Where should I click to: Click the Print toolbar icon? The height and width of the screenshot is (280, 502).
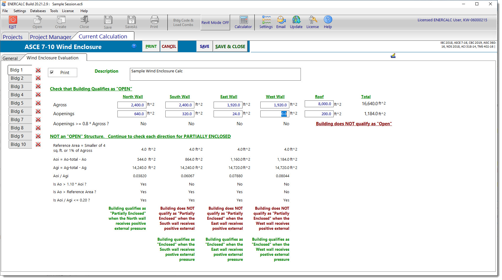coord(154,20)
